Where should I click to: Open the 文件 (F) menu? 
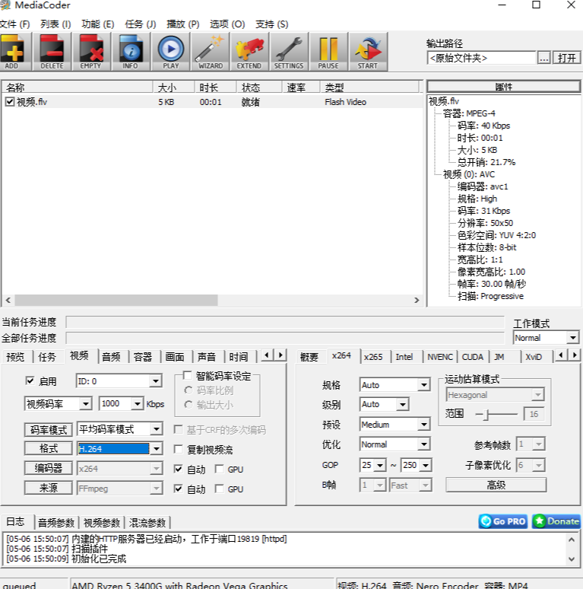point(15,24)
